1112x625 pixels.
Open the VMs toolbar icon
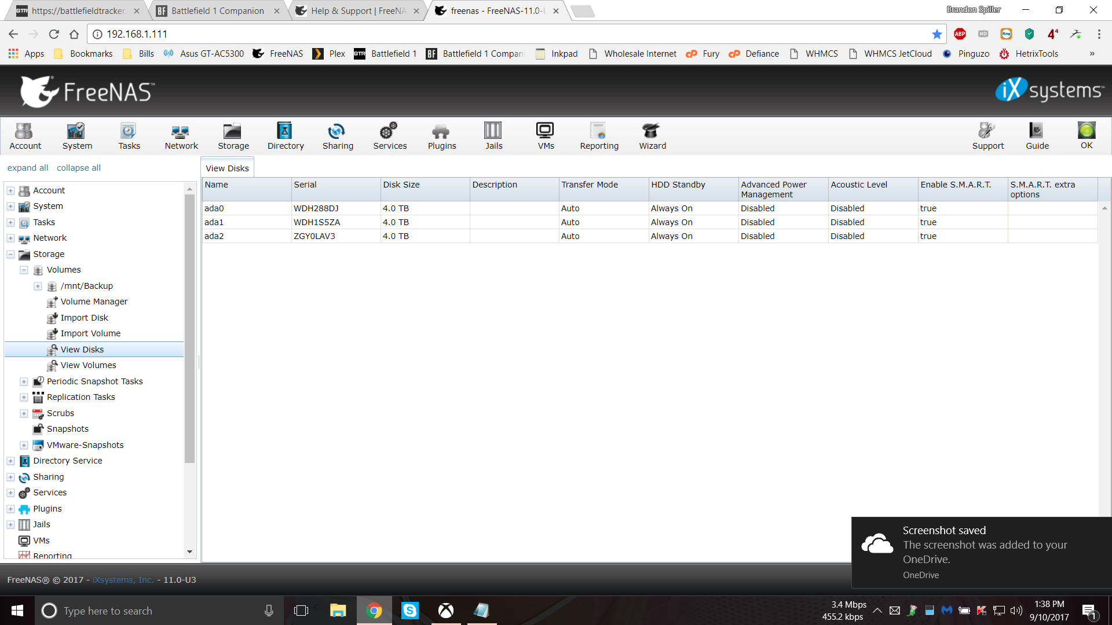coord(546,137)
